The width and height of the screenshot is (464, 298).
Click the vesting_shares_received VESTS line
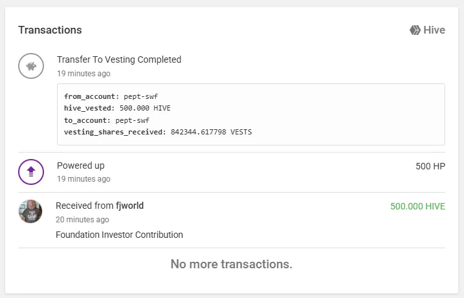click(158, 132)
